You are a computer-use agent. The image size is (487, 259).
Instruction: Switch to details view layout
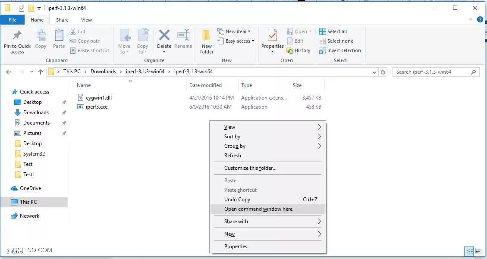469,251
